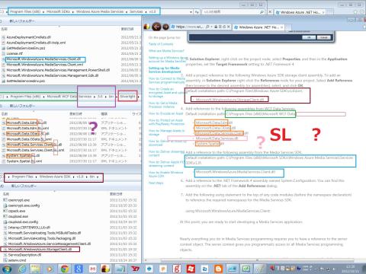Go back in the front browser window

tap(156, 27)
